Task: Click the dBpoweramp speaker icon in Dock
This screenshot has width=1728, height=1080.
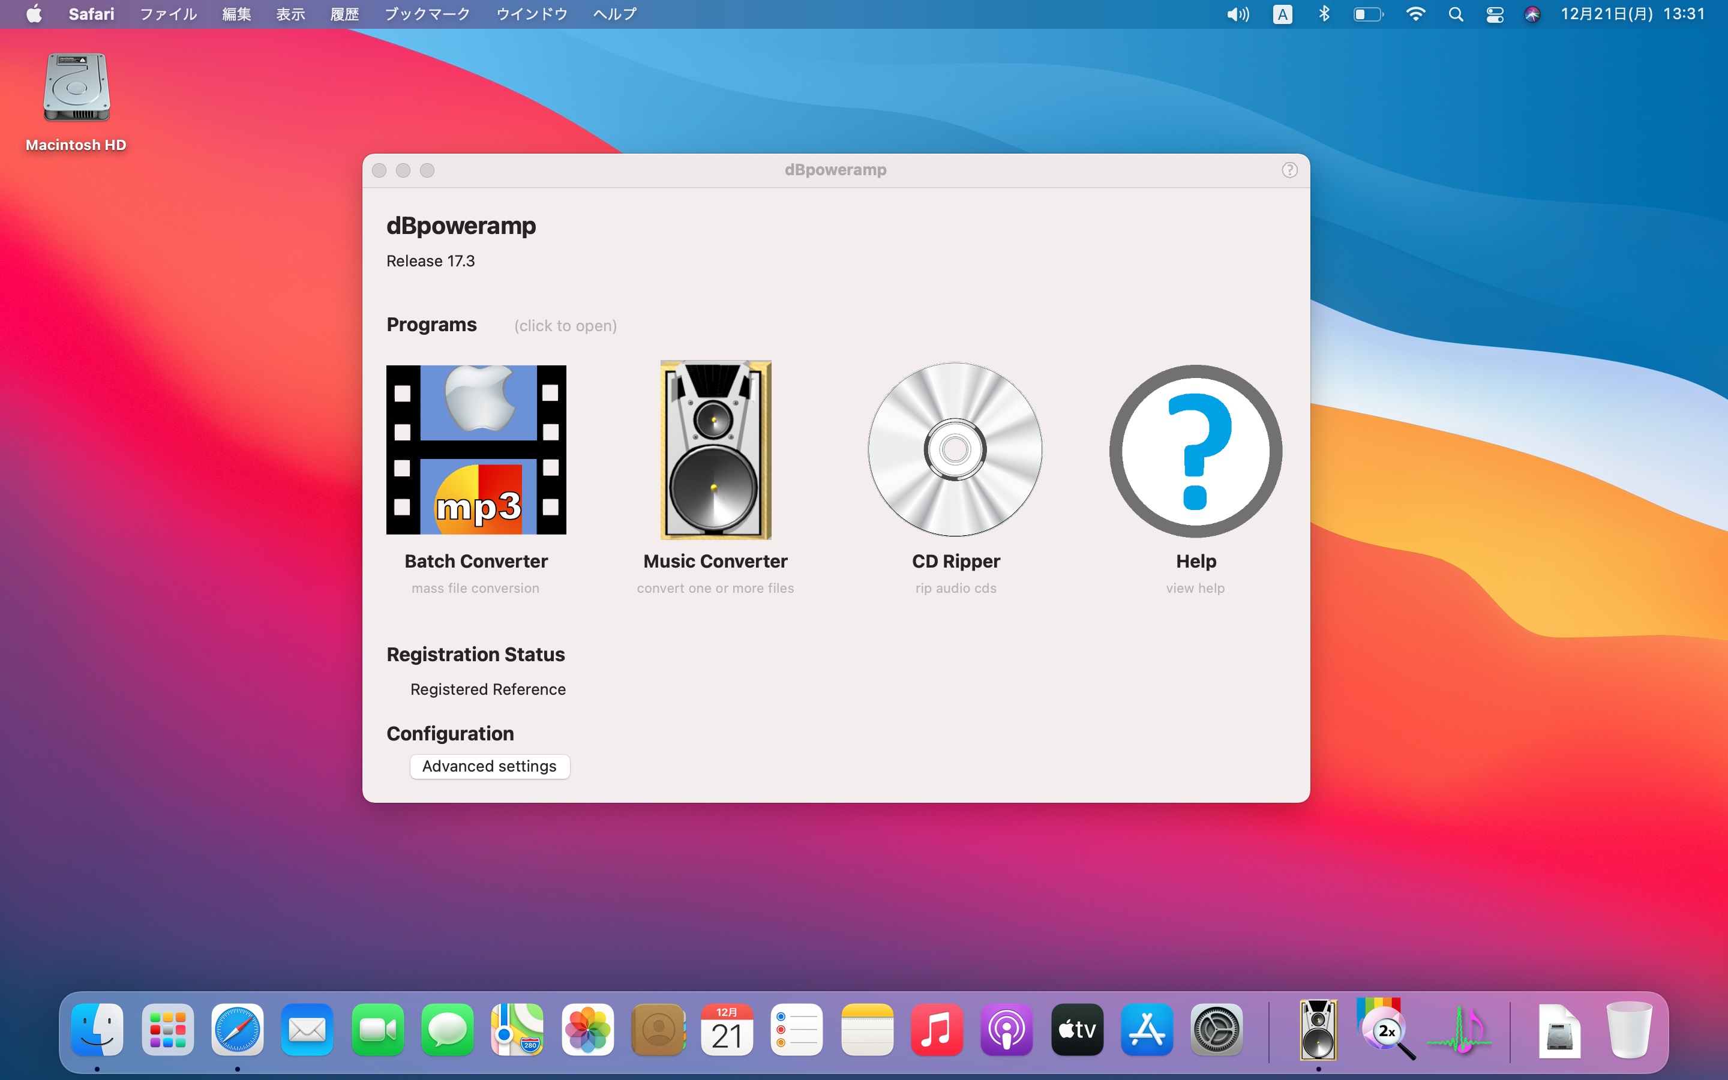Action: click(1318, 1029)
